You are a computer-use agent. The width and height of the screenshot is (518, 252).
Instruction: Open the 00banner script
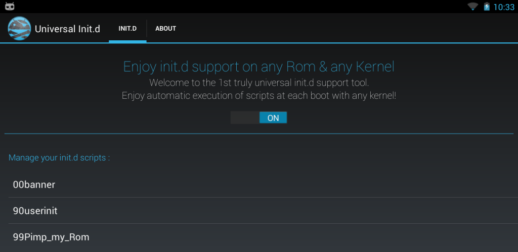[34, 184]
